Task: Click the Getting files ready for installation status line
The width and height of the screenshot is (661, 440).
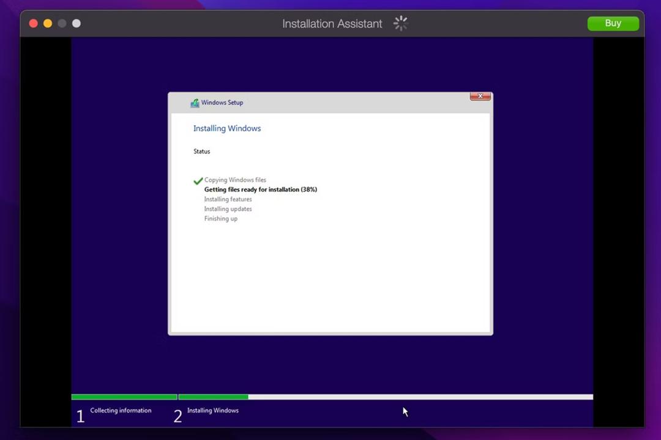Action: coord(261,189)
